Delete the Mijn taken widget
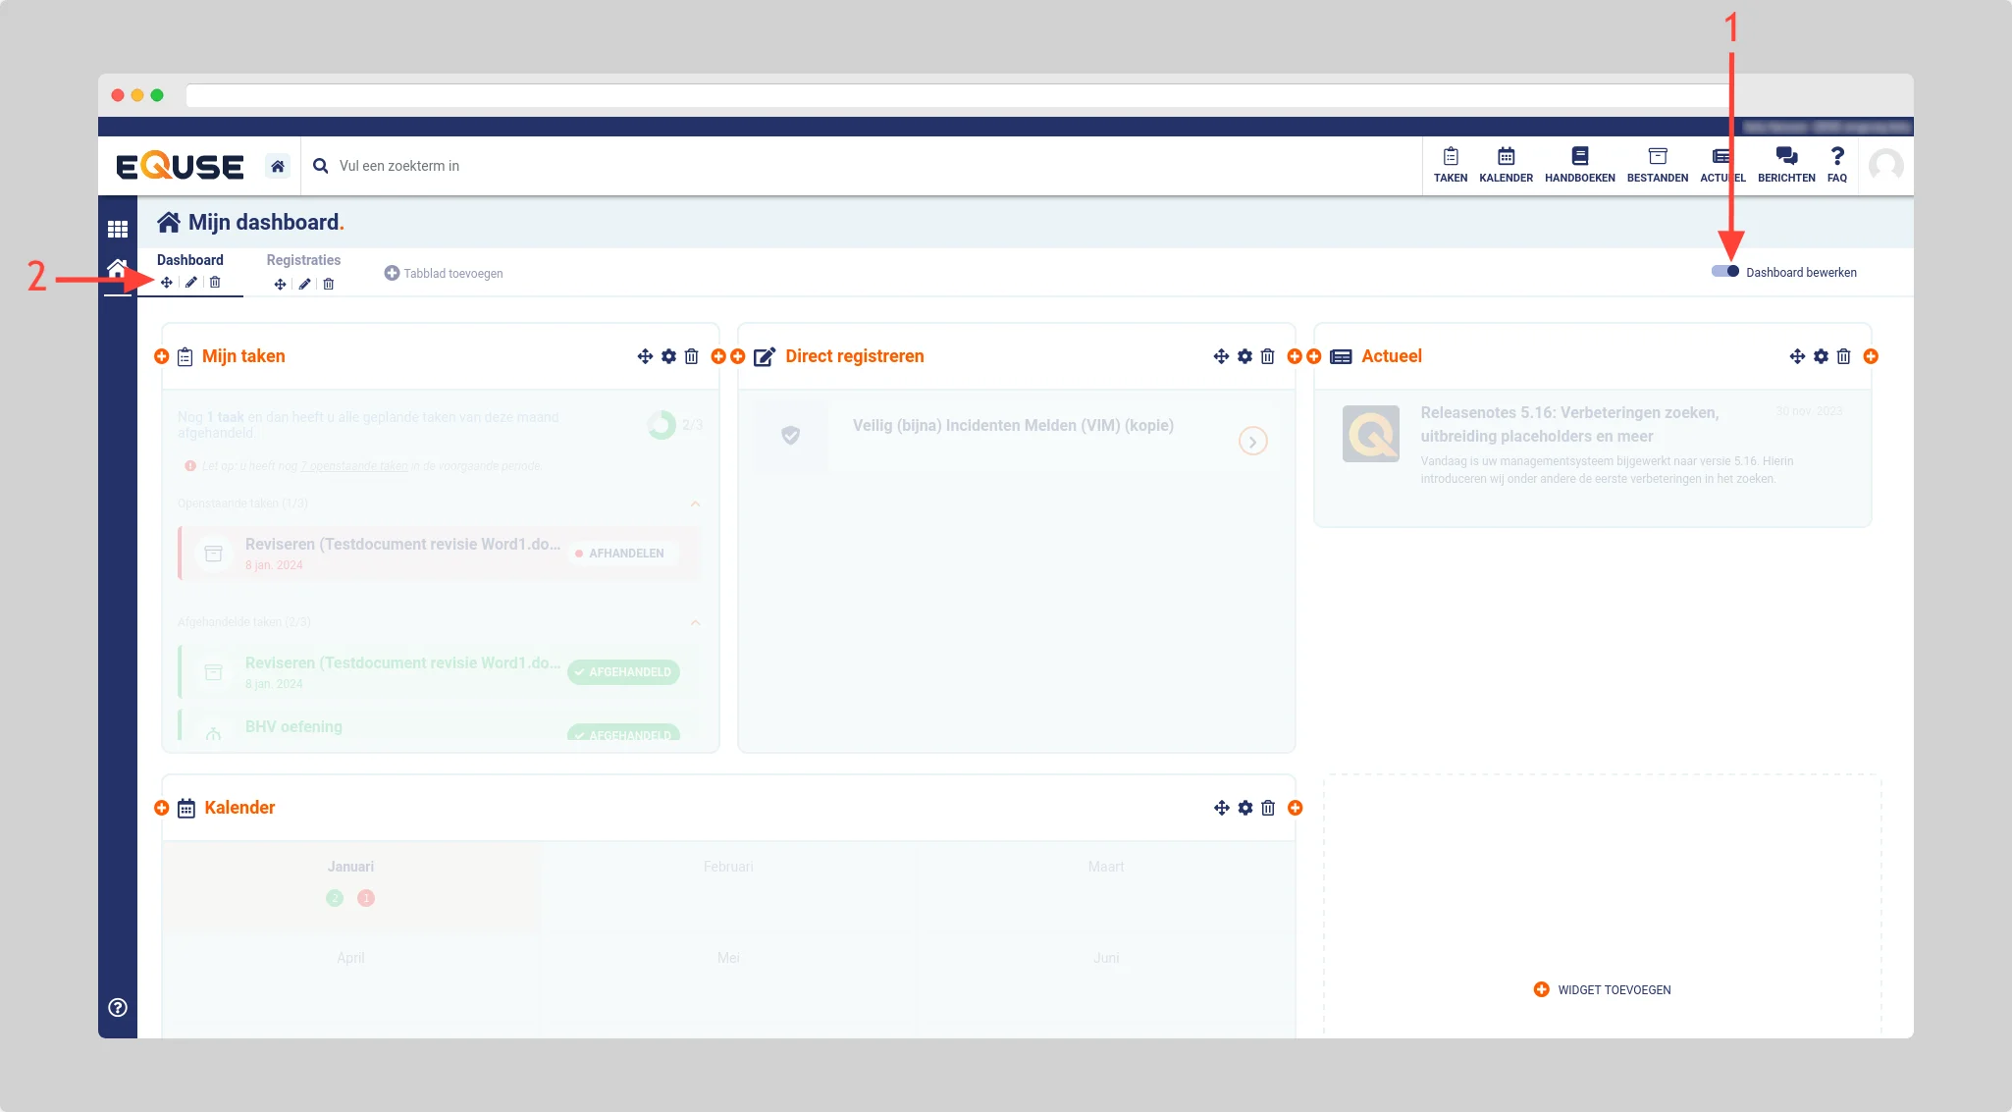Viewport: 2012px width, 1112px height. coord(691,356)
